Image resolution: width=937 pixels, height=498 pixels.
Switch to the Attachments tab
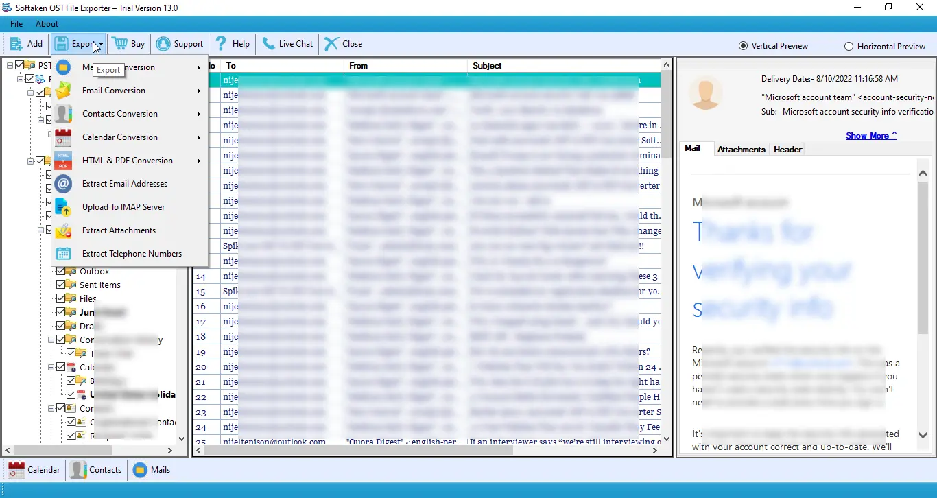(742, 149)
